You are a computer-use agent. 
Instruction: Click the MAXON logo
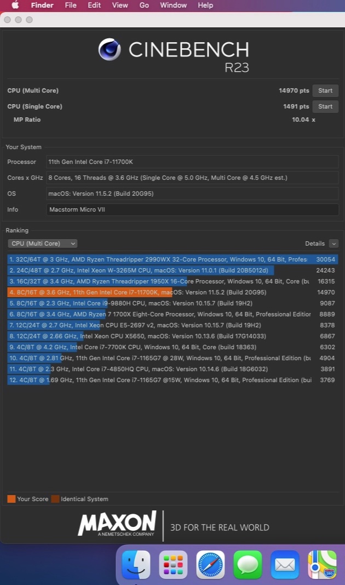click(117, 524)
